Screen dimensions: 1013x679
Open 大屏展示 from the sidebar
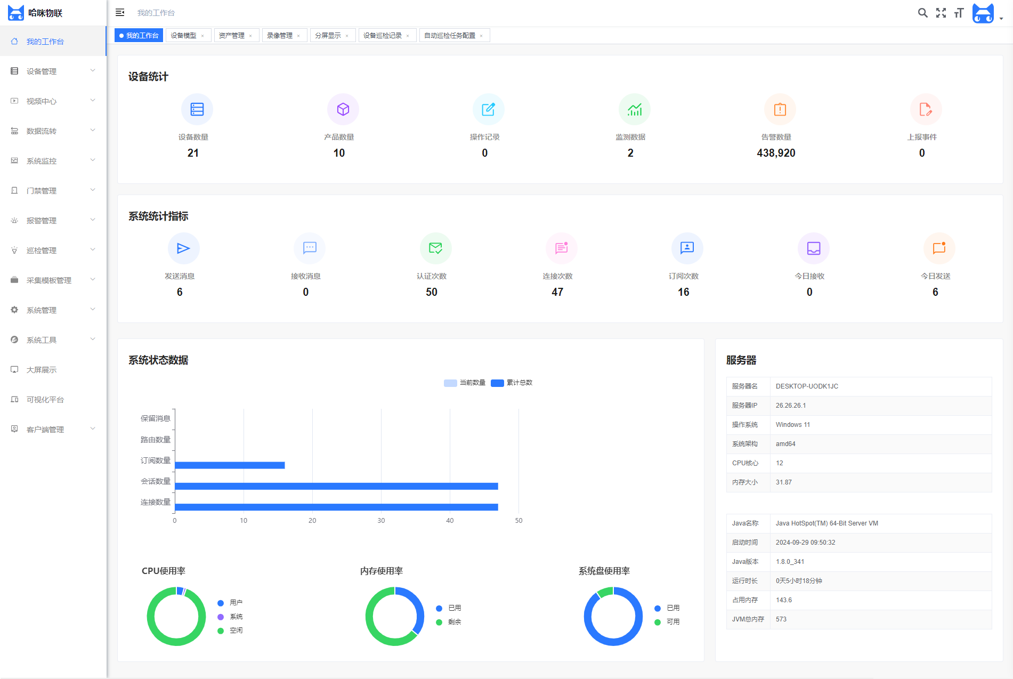coord(42,369)
